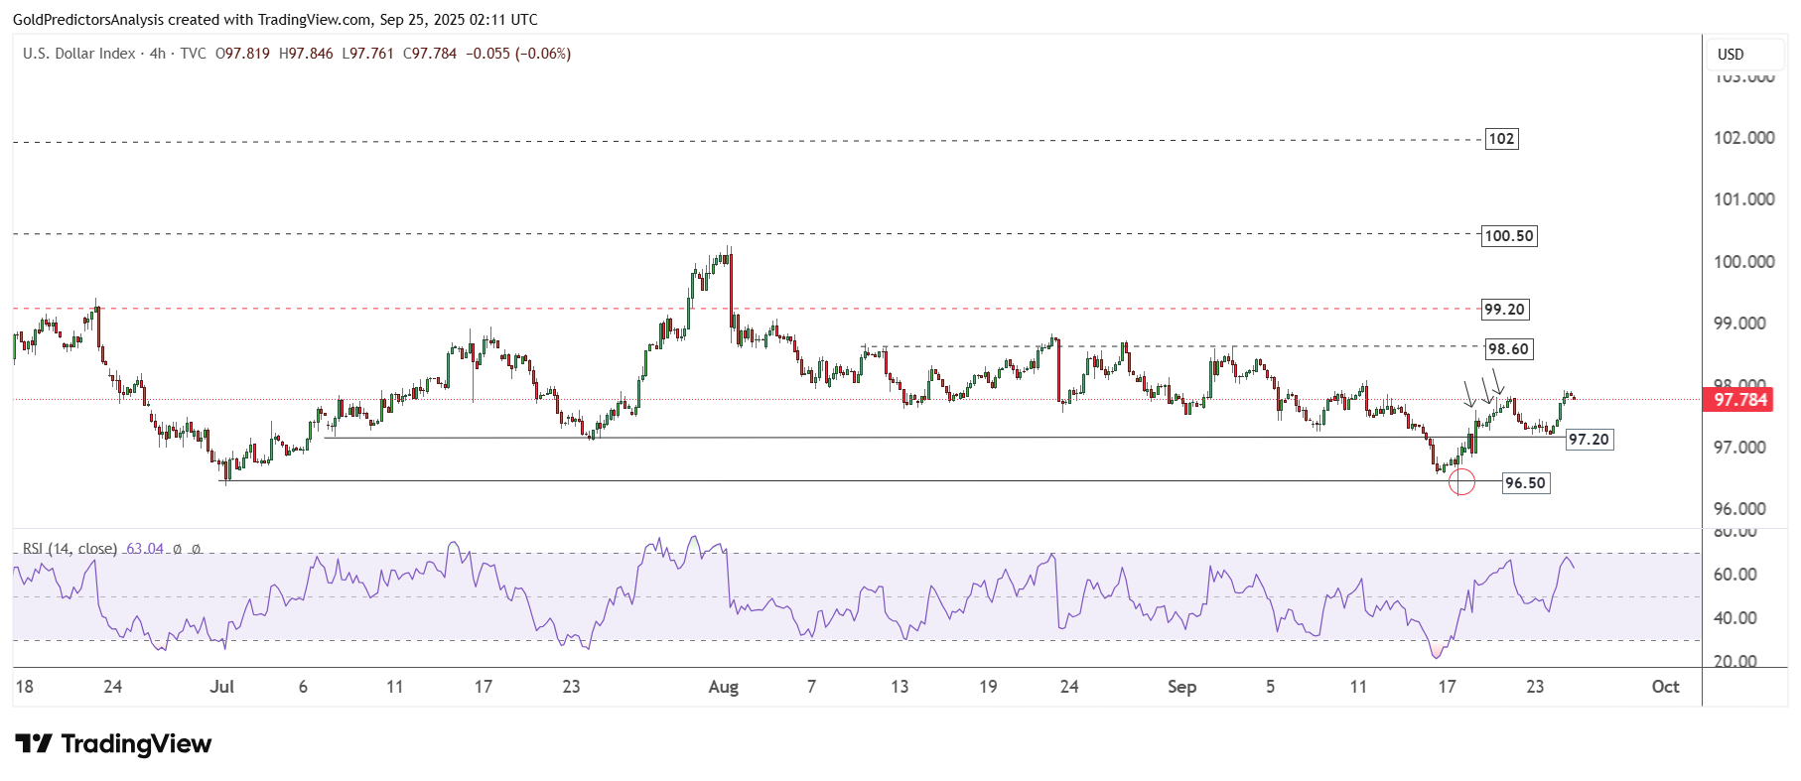Click the RSI (14, close) indicator label

pos(69,549)
